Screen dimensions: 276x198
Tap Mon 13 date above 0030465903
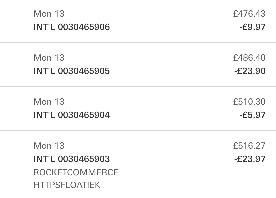click(49, 146)
